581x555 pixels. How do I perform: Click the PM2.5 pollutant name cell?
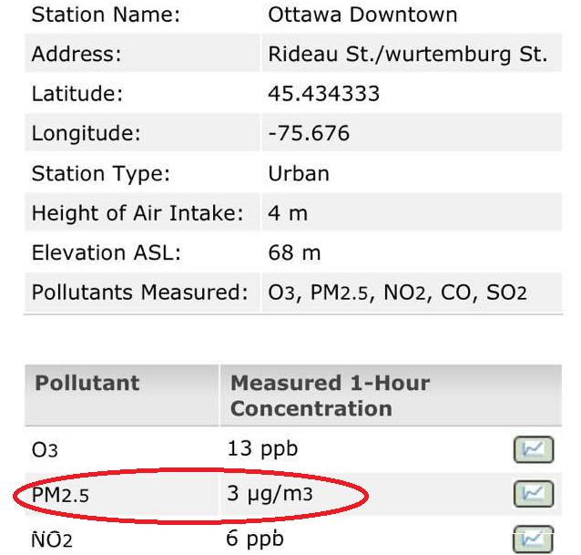[61, 495]
